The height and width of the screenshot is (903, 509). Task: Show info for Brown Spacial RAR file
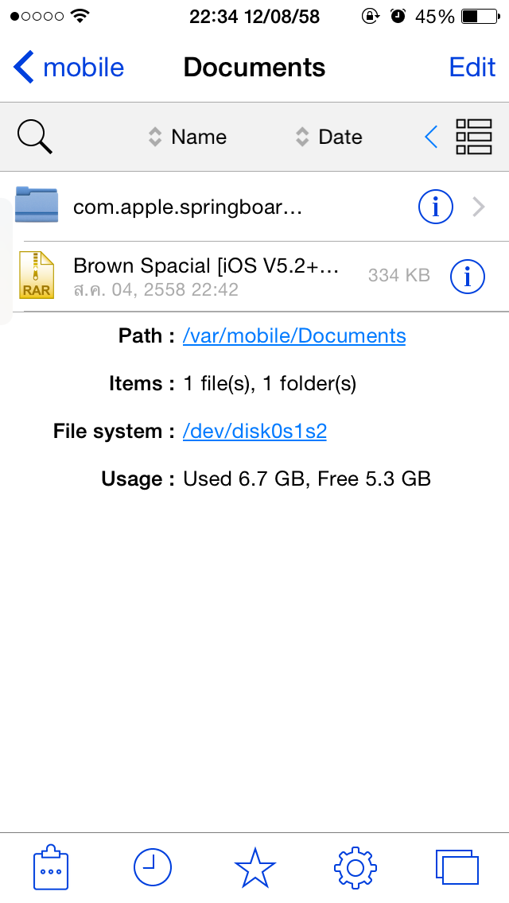(x=467, y=276)
